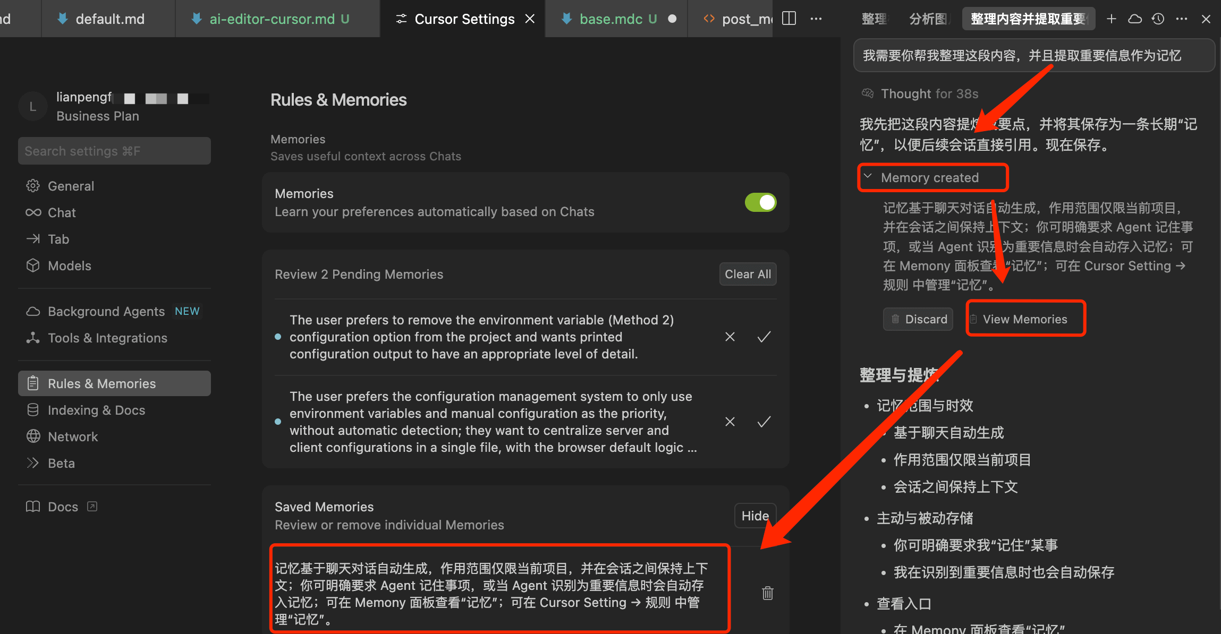Click the Business Plan label
Screen dimensions: 1221x634
click(x=98, y=116)
